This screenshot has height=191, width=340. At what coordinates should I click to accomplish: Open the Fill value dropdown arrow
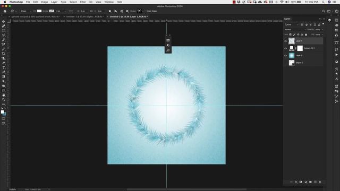(322, 34)
